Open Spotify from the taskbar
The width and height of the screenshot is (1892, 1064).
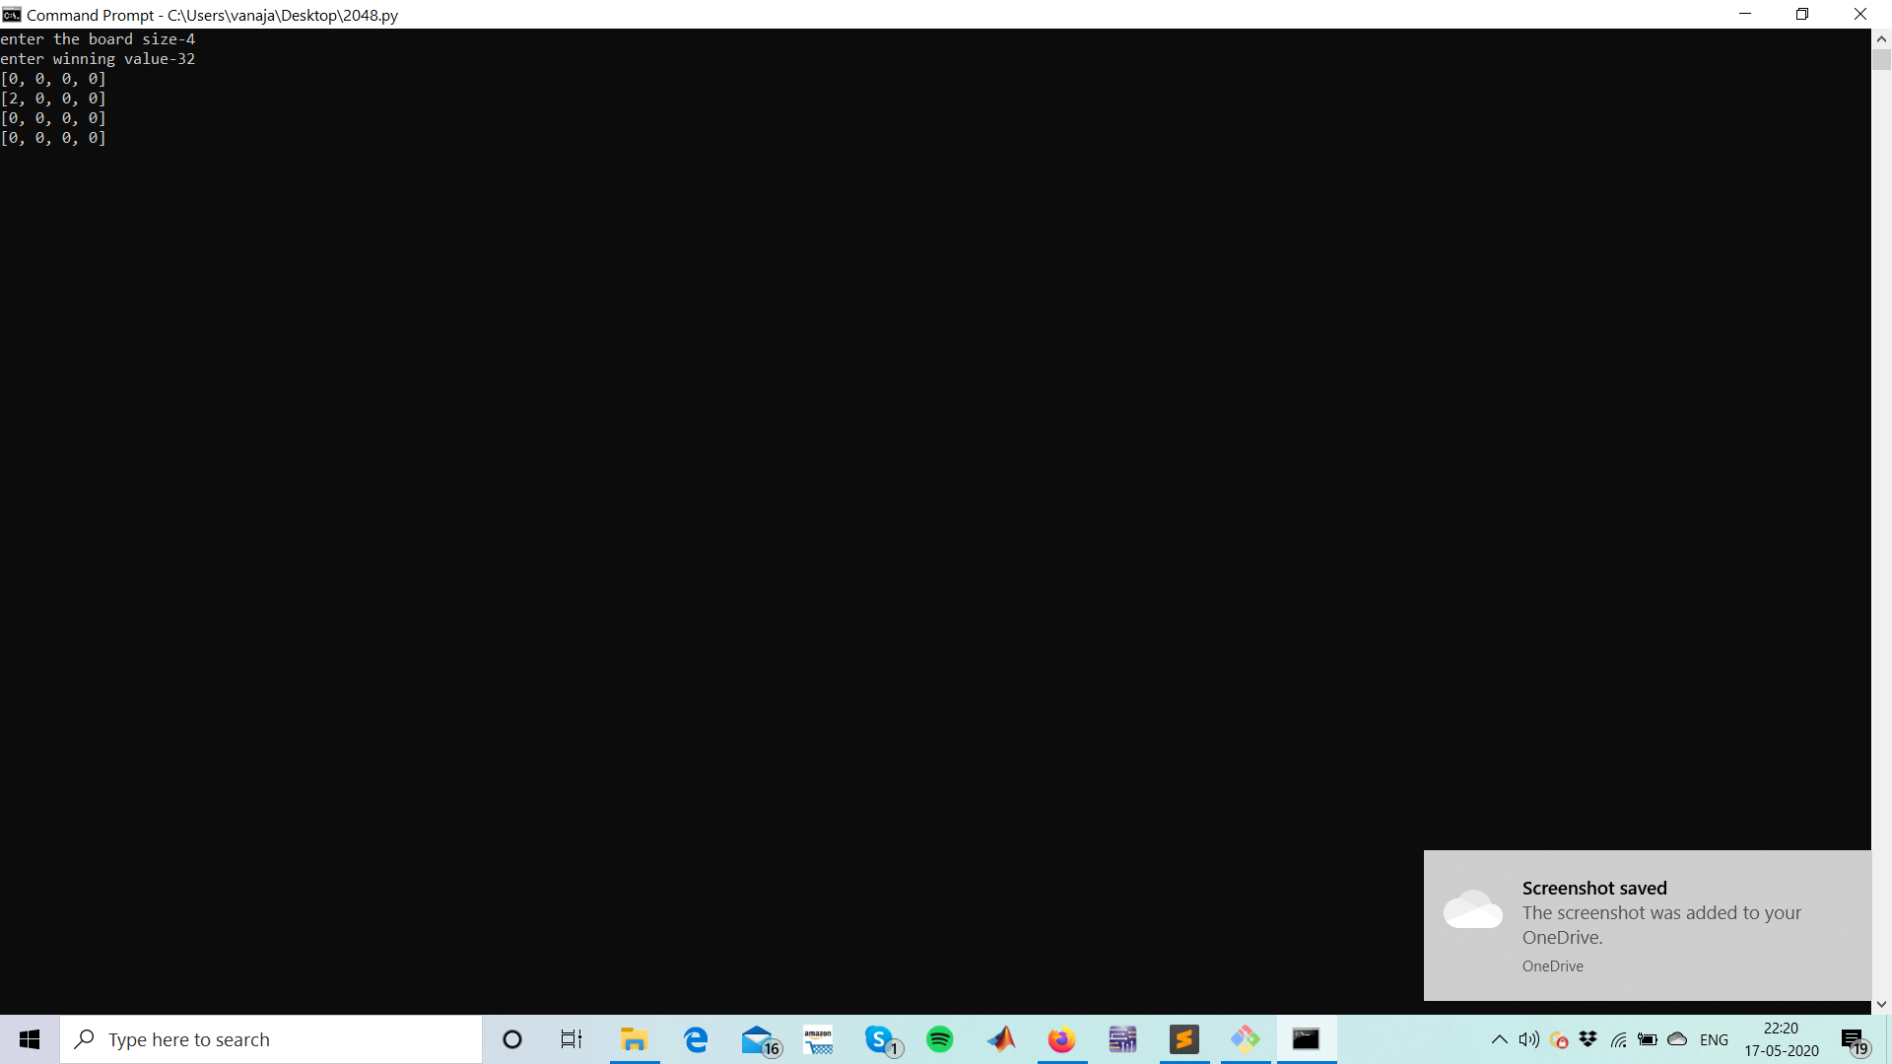[x=940, y=1039]
